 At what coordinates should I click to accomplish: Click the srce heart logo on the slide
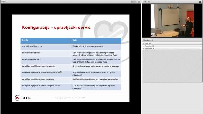17,98
